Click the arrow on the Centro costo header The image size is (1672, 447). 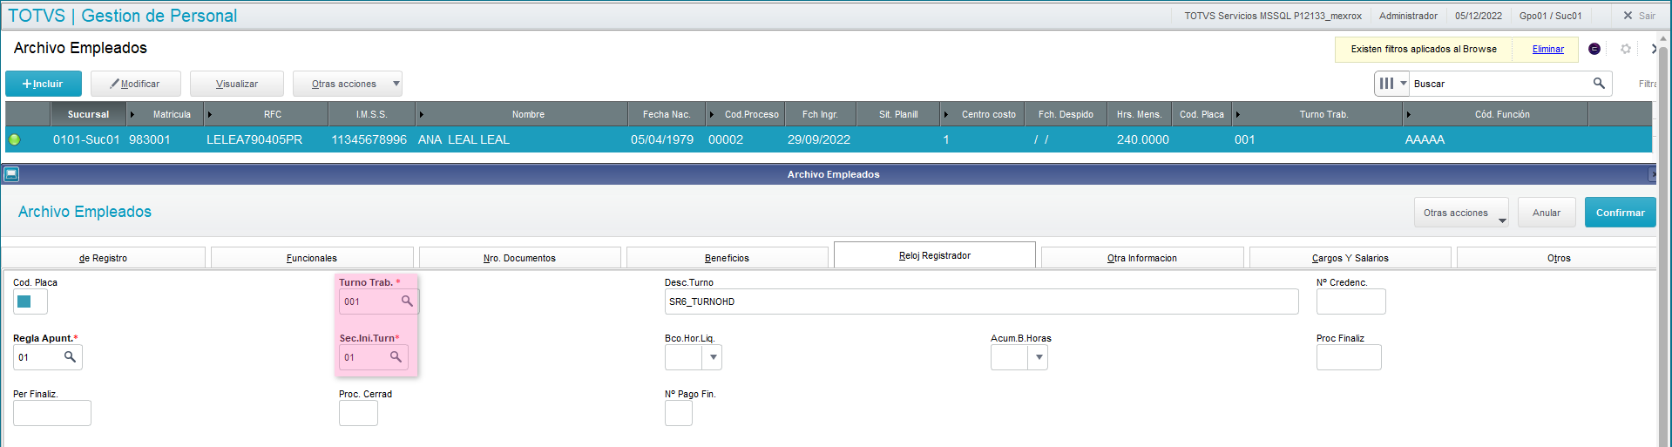coord(947,114)
